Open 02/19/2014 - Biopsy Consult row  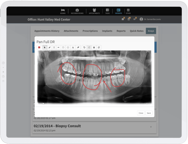click(x=95, y=128)
